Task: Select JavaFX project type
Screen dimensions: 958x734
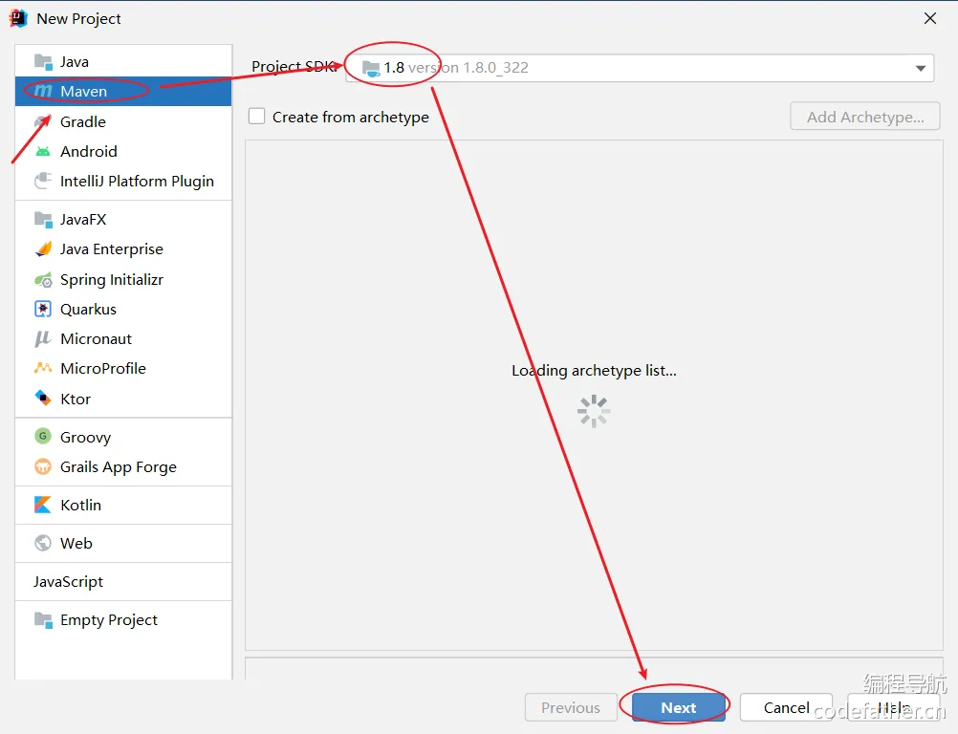Action: [x=123, y=219]
